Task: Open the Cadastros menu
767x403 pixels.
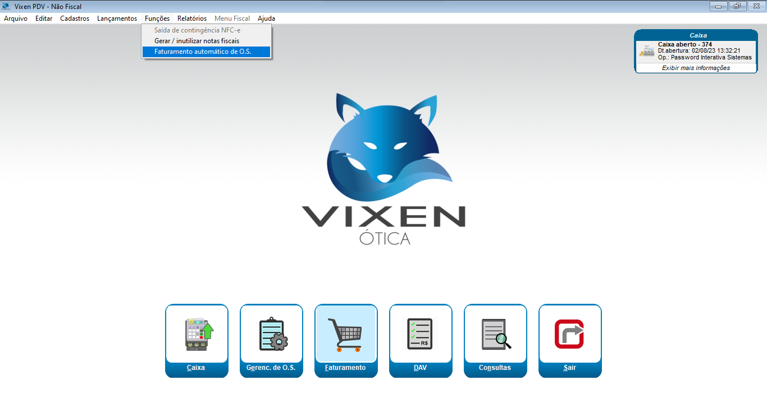Action: point(75,18)
